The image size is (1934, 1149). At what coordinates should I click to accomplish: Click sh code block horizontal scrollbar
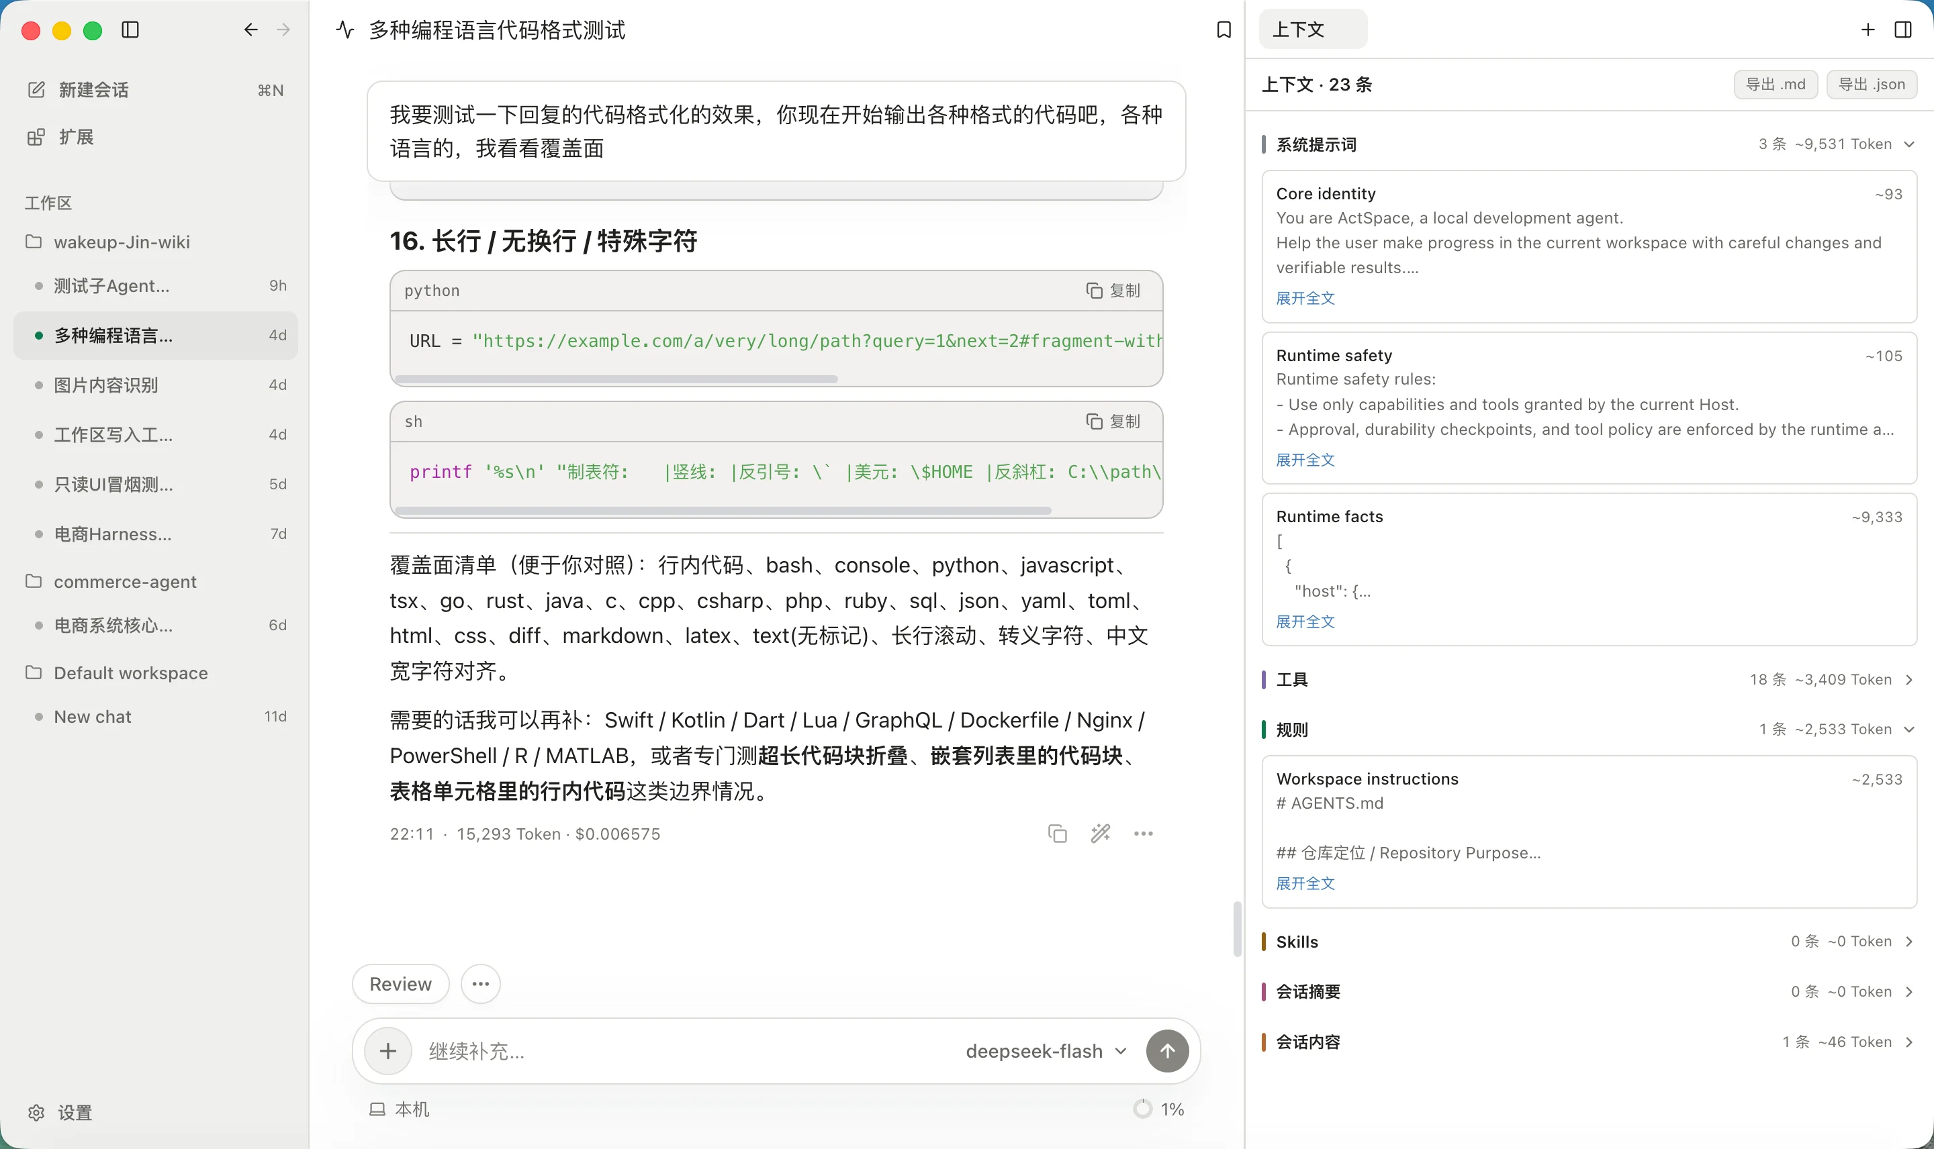coord(723,511)
